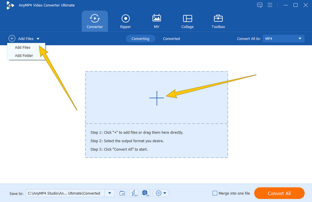Click the AnyMP4 app logo
This screenshot has height=202, width=312.
coord(10,5)
